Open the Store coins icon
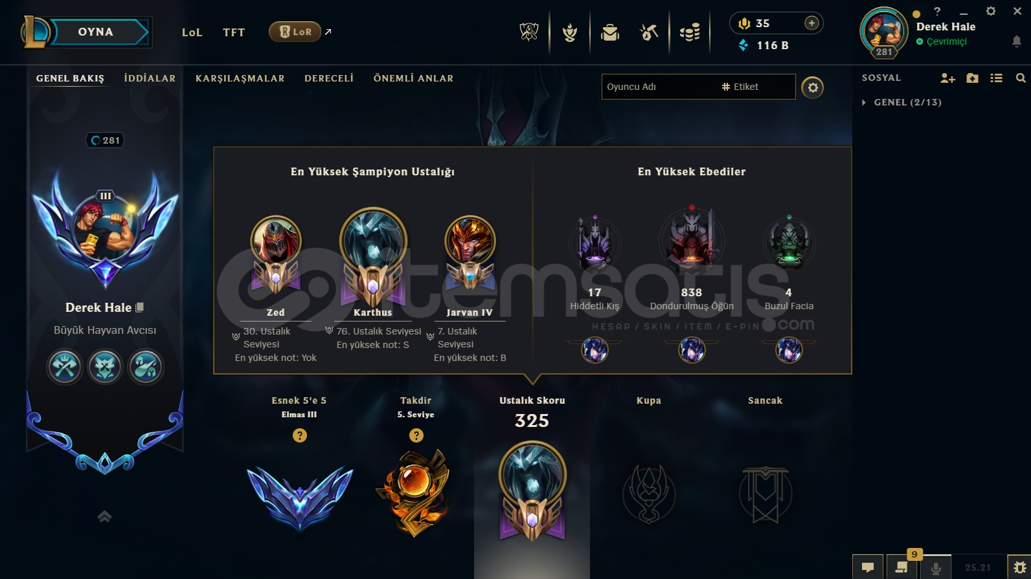Image resolution: width=1031 pixels, height=579 pixels. tap(690, 32)
